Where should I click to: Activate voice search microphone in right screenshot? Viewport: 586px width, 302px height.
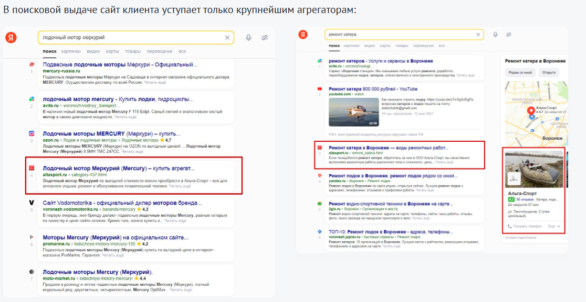[x=496, y=35]
